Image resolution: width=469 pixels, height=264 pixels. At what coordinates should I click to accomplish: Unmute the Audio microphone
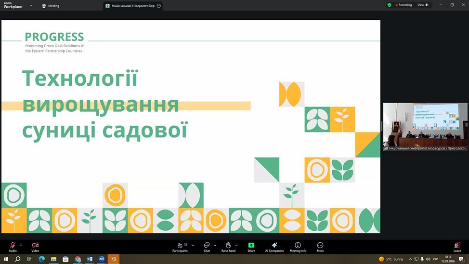pyautogui.click(x=13, y=247)
